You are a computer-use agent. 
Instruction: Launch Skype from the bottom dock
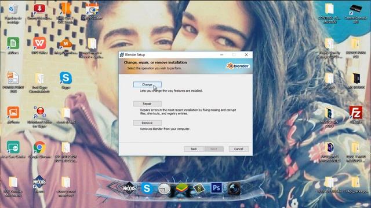tap(147, 189)
